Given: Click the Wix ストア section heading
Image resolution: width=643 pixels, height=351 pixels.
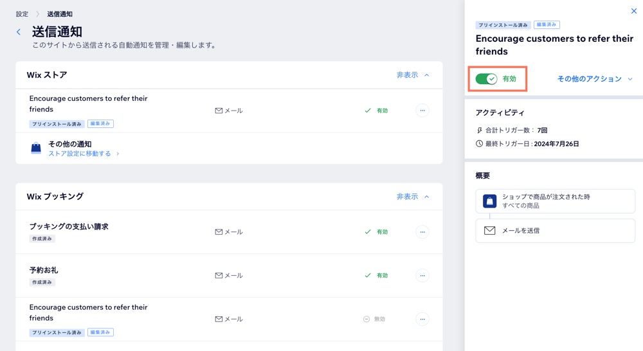Looking at the screenshot, I should click(47, 75).
